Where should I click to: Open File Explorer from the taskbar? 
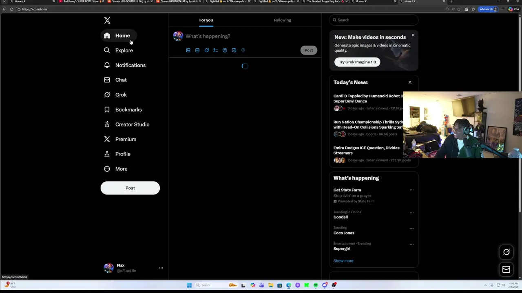click(270, 285)
